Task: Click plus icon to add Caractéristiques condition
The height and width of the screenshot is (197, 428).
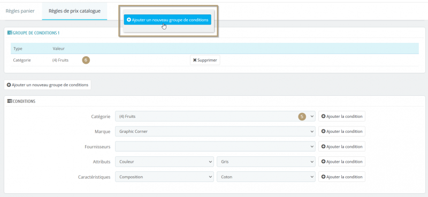Action: pyautogui.click(x=324, y=177)
